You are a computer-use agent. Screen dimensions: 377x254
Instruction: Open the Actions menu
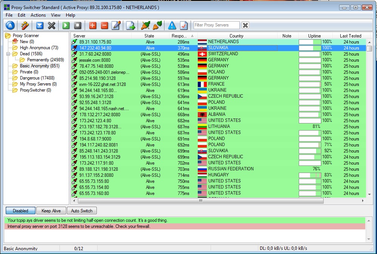click(38, 15)
